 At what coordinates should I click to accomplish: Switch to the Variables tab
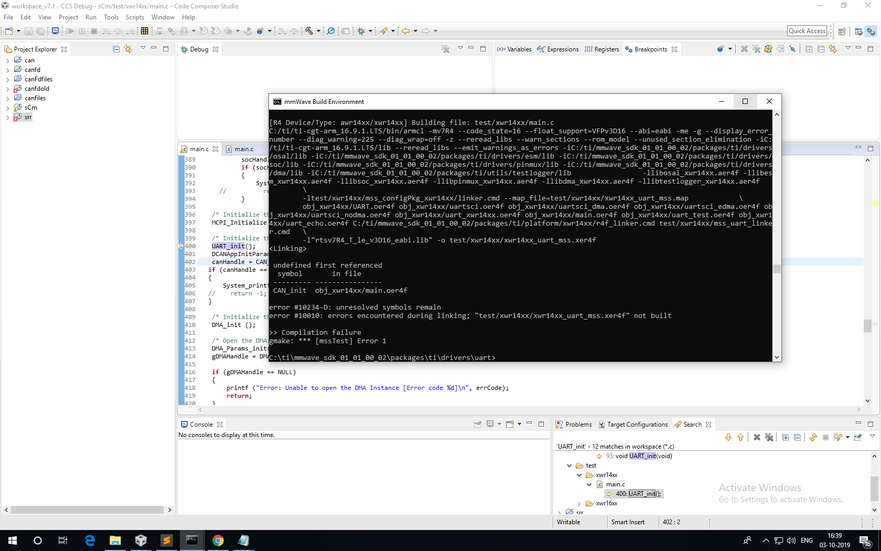514,49
